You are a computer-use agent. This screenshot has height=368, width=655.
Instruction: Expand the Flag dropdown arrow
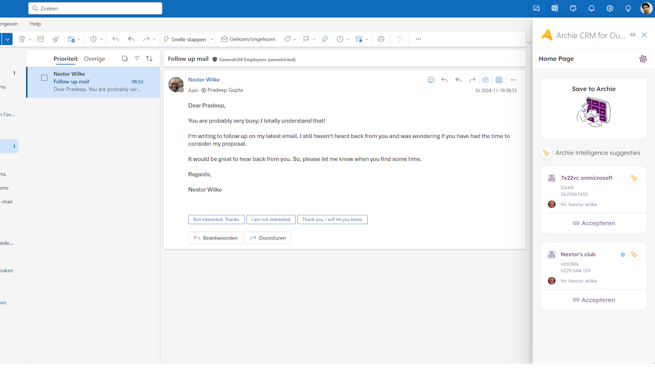click(x=314, y=39)
